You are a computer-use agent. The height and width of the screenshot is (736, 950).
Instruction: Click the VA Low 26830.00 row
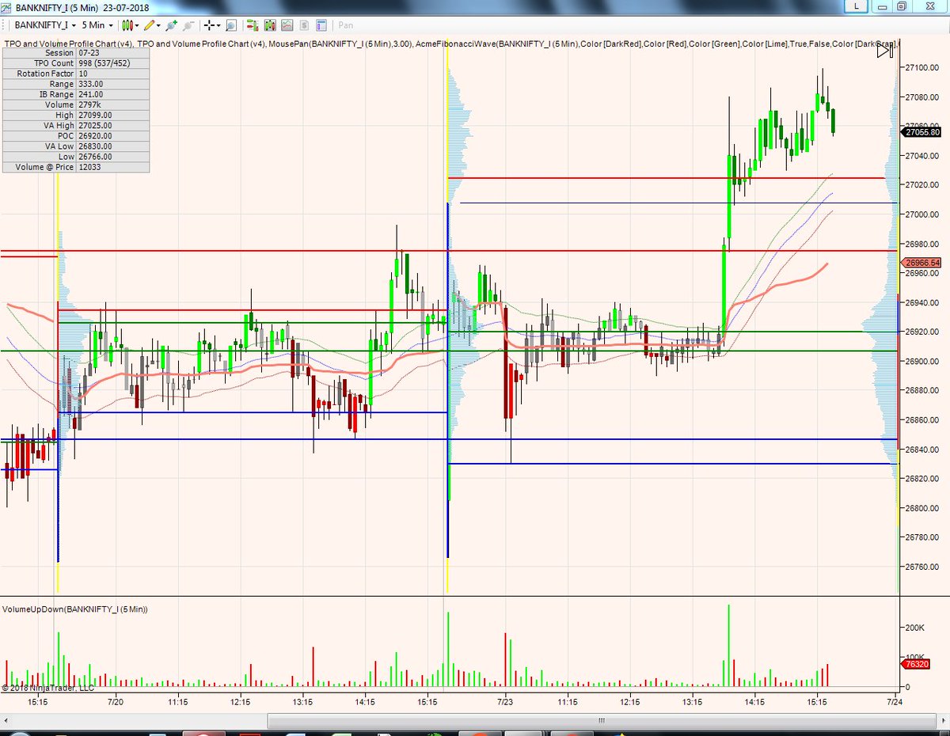pos(75,146)
